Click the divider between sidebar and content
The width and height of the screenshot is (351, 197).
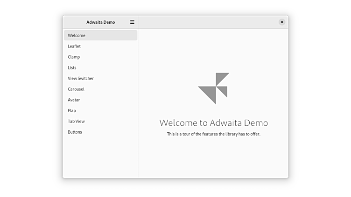tap(139, 102)
